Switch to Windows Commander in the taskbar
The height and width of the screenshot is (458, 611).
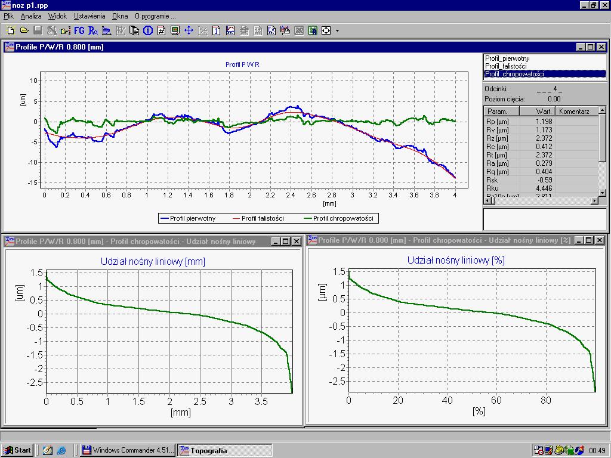(x=128, y=450)
